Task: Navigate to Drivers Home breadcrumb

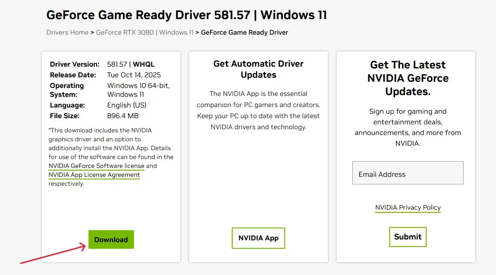Action: point(67,32)
